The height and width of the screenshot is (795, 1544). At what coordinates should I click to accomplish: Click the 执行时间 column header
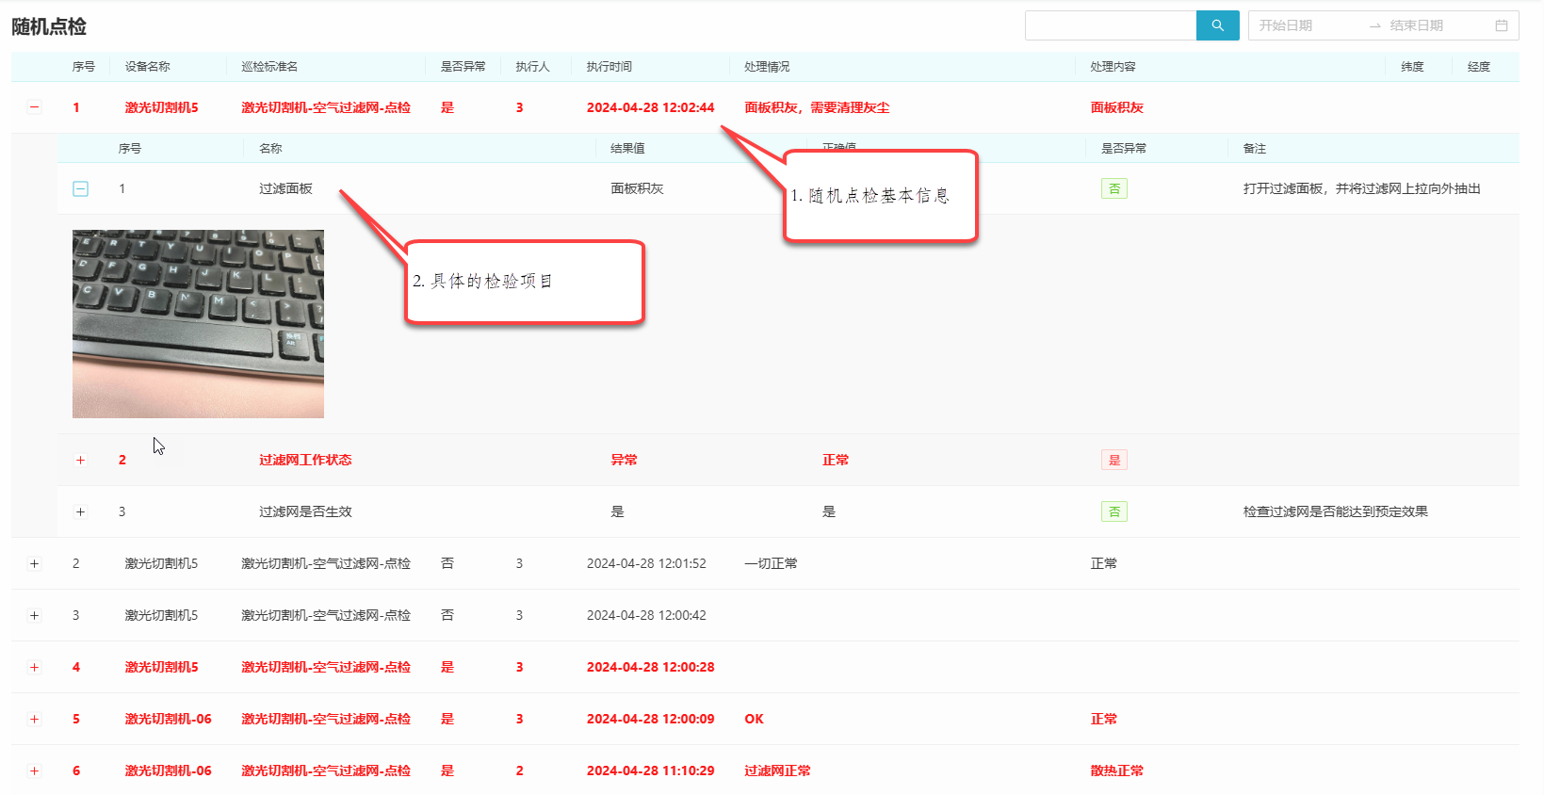coord(609,67)
